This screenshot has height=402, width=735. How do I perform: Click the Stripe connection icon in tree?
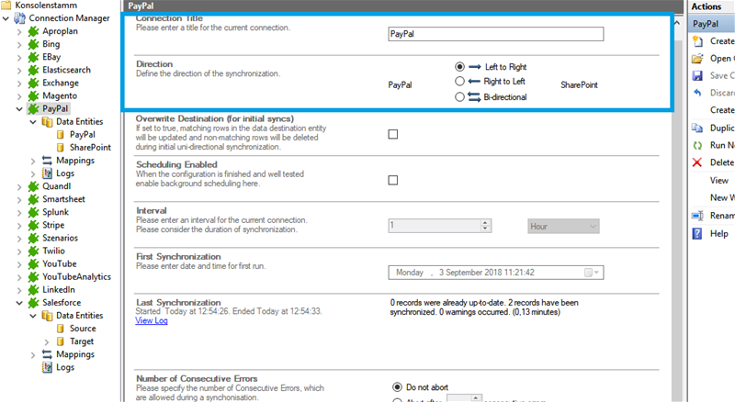point(34,225)
